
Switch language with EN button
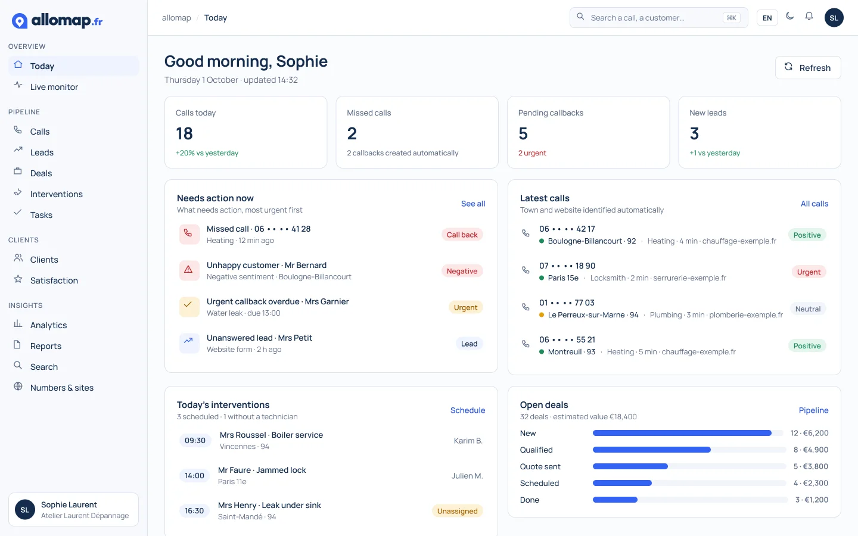point(767,18)
